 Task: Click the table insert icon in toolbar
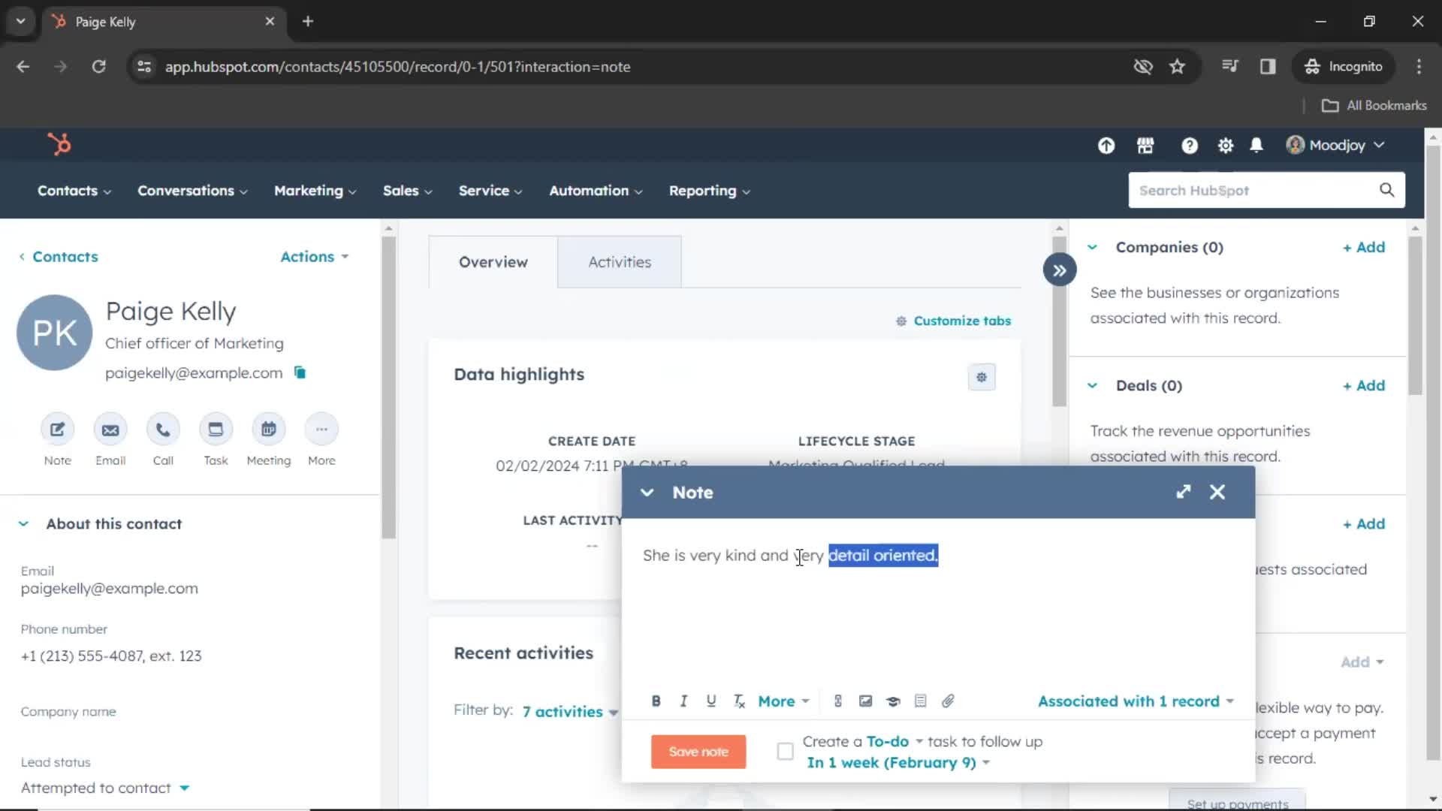pyautogui.click(x=921, y=701)
